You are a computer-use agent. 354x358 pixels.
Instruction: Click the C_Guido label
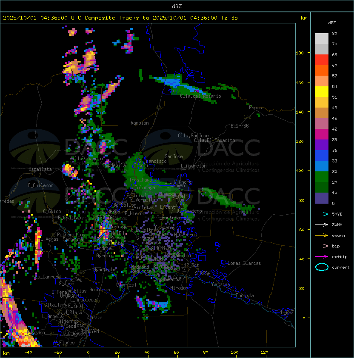coord(52,211)
